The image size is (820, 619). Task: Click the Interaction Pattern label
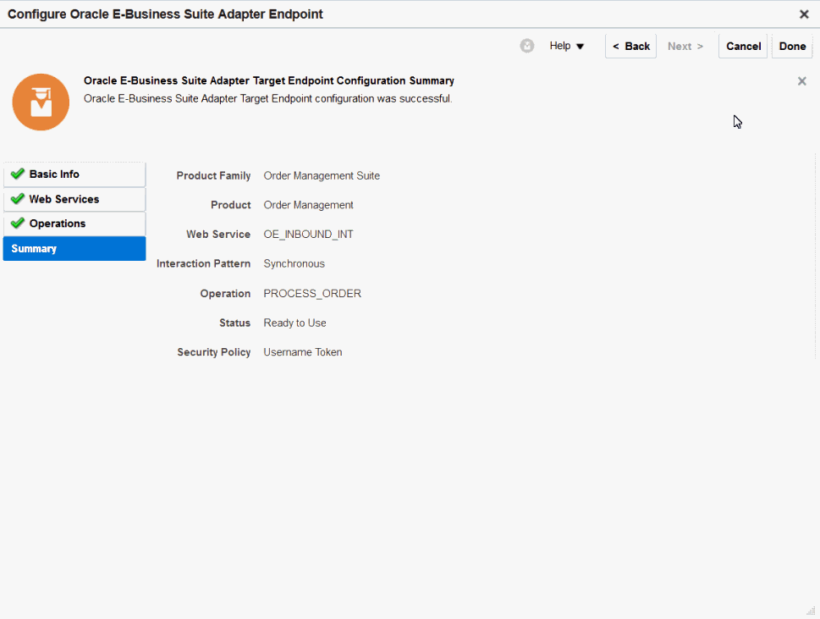coord(203,263)
